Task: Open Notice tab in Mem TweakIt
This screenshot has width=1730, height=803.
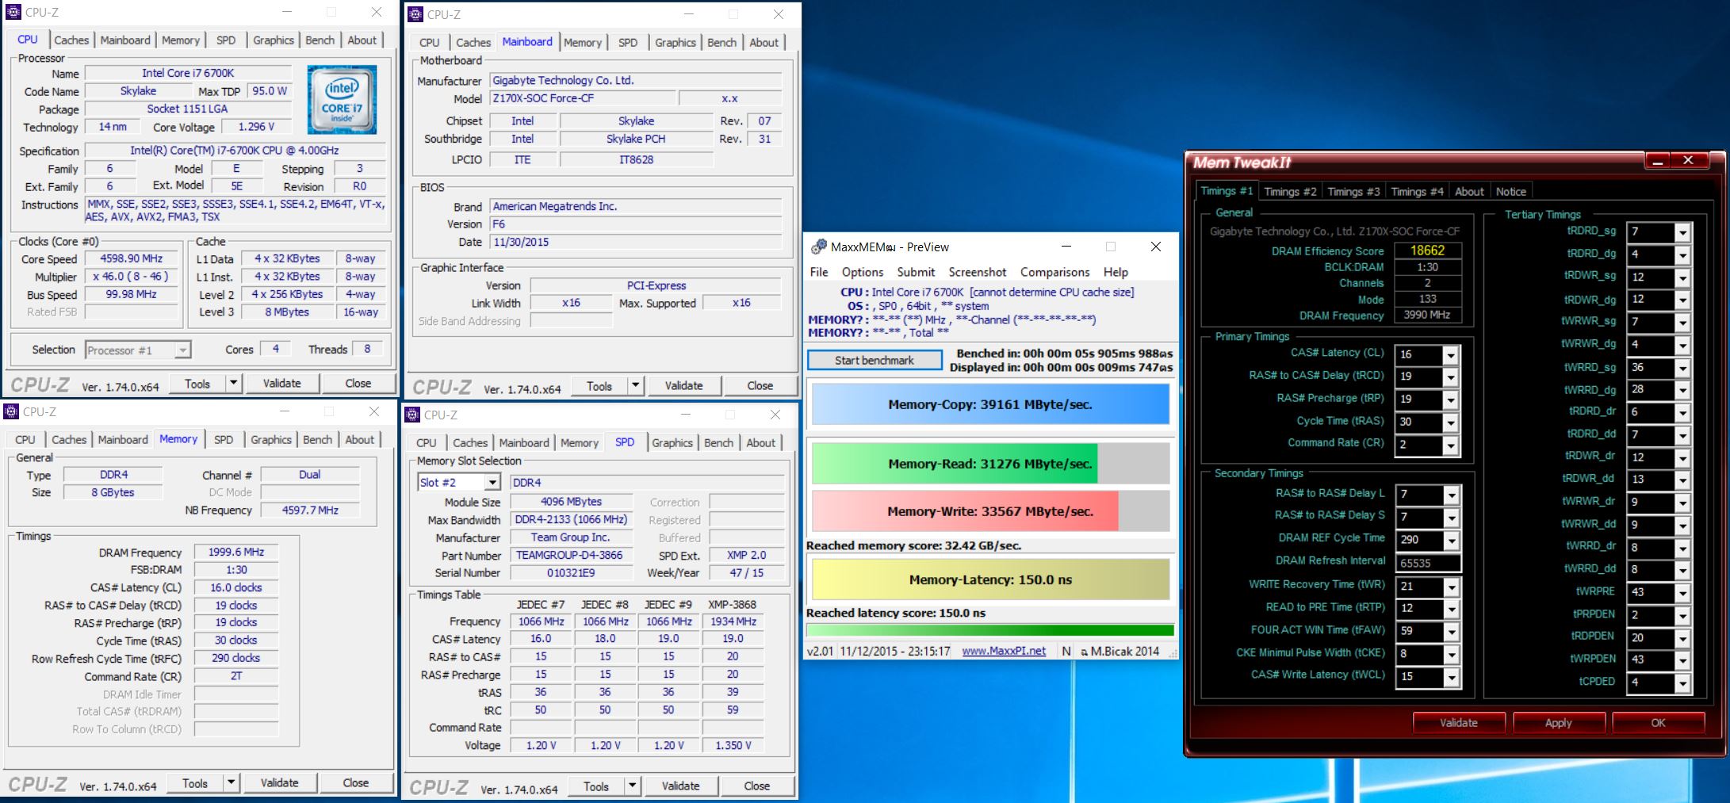Action: (x=1510, y=191)
